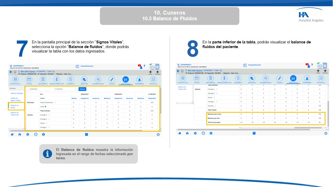Click add Medida plus icon in step 8 screenshot

[318, 71]
